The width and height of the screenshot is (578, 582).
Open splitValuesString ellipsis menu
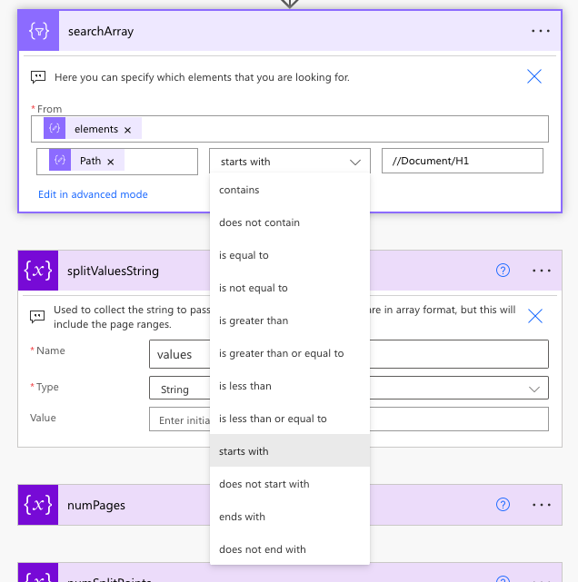542,271
